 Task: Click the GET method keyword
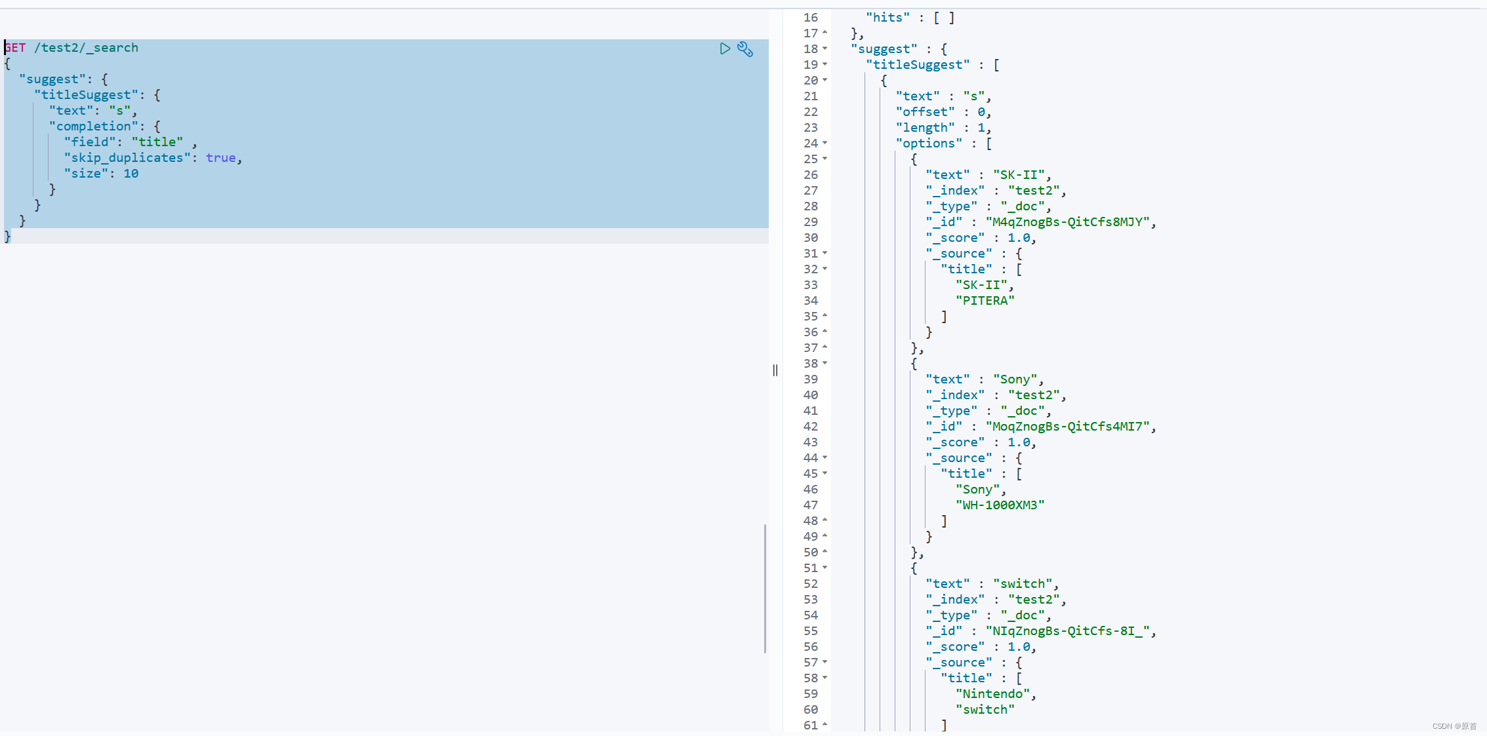click(15, 48)
